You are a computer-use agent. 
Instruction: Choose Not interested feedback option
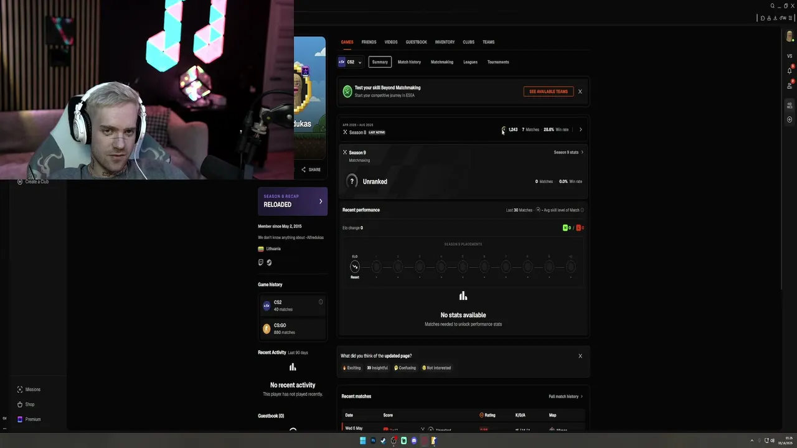tap(436, 368)
